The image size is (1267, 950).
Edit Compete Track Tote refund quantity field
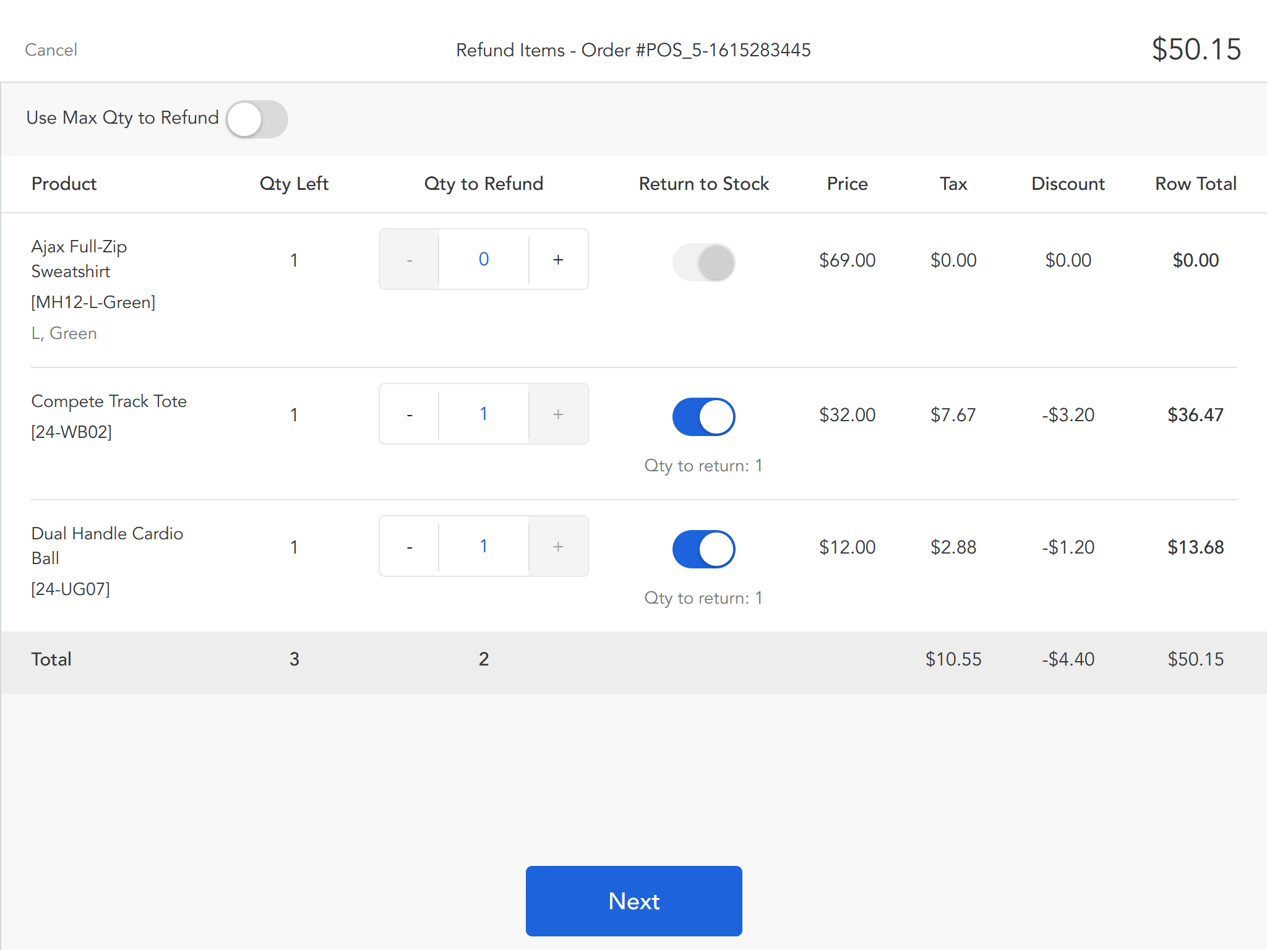[x=484, y=414]
